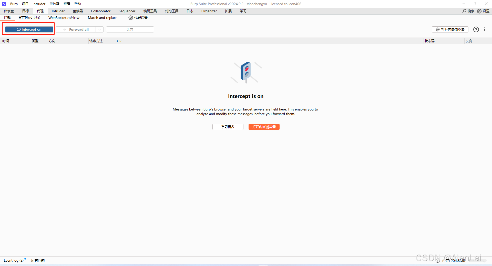
Task: Sort by the 长度 column header
Action: [x=478, y=41]
